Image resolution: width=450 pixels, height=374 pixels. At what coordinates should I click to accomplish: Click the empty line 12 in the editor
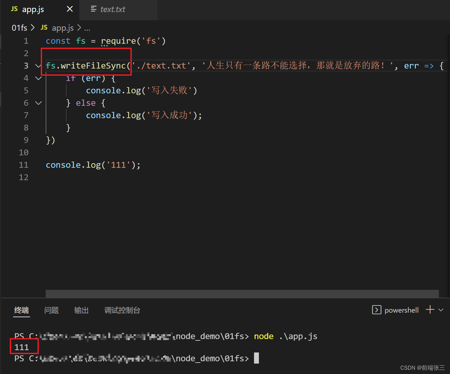[241, 178]
